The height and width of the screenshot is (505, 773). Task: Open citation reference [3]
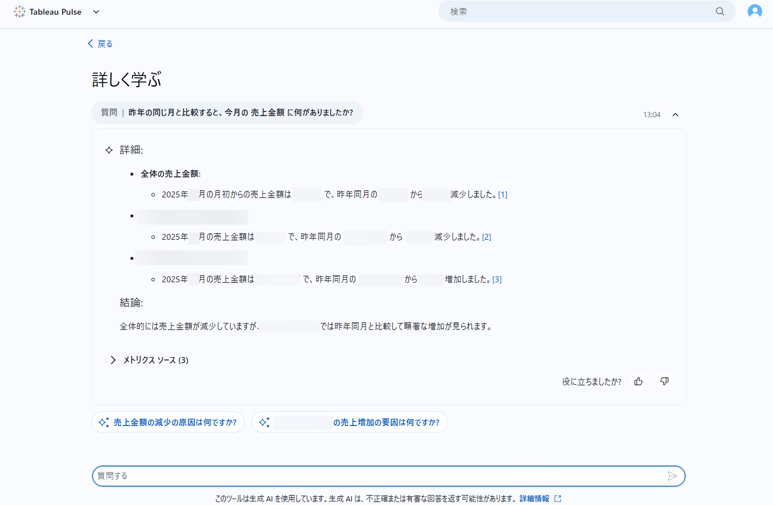497,279
